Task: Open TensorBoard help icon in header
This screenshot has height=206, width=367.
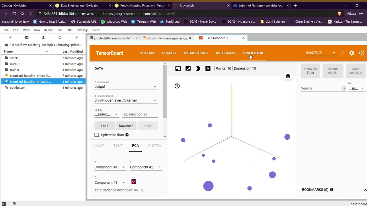Action: (x=362, y=53)
